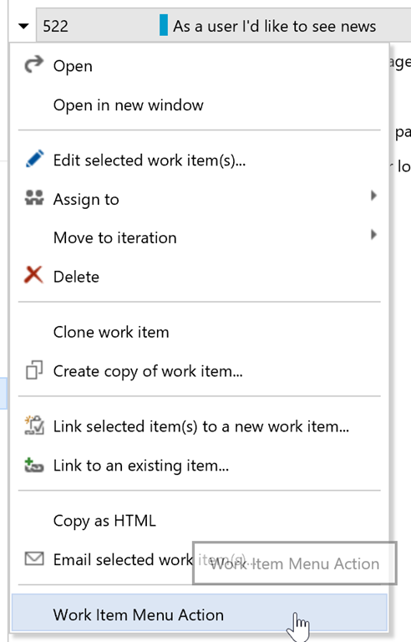Click the blue color bar of item 522
This screenshot has height=642, width=411.
[x=164, y=25]
